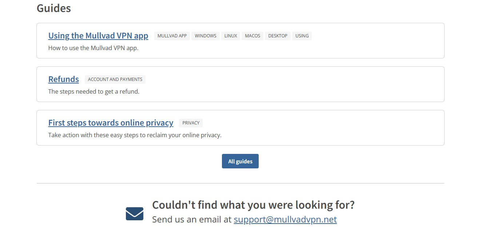
Task: Click the 'reclaim your online privacy' description
Action: click(x=135, y=135)
